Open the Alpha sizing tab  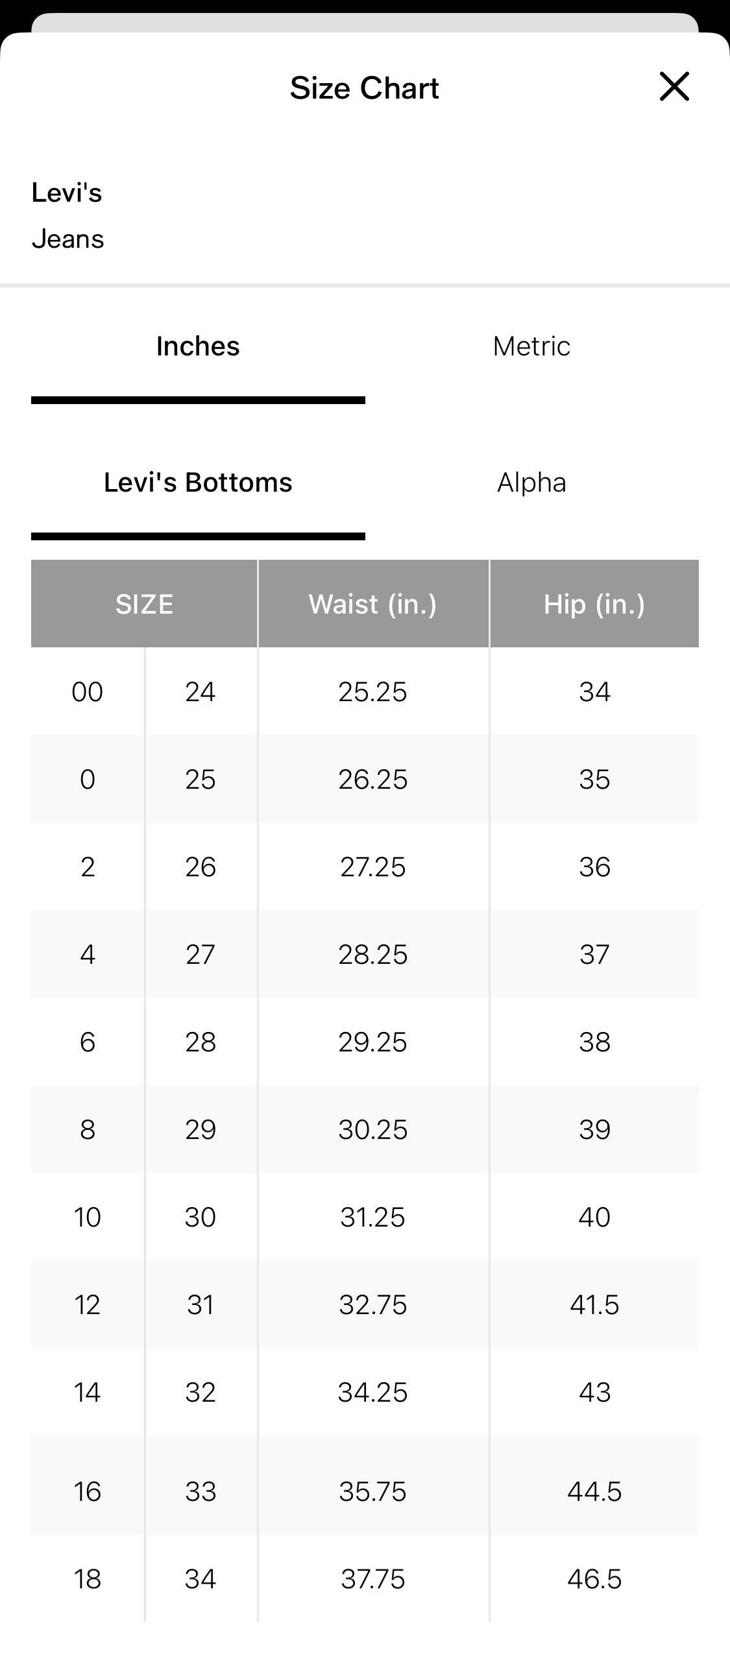531,483
